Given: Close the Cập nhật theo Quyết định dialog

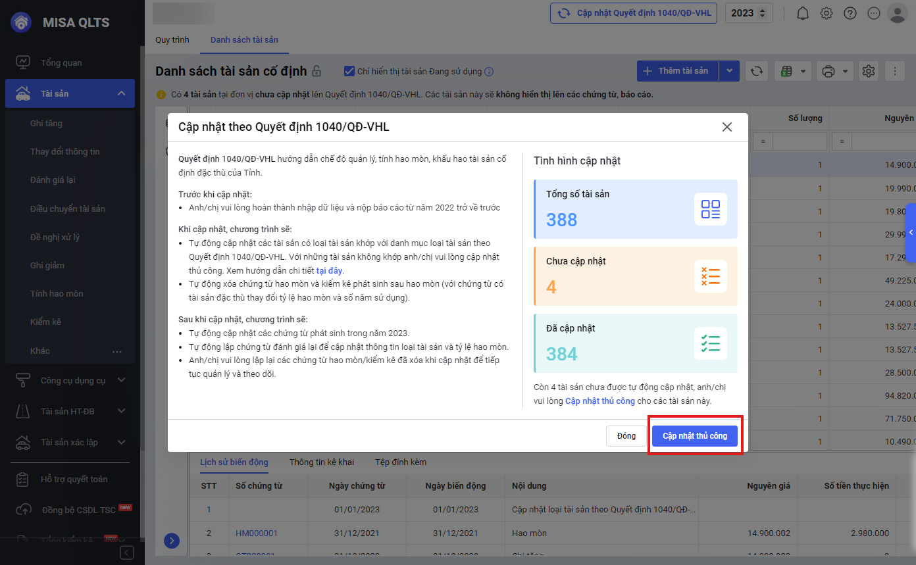Looking at the screenshot, I should point(727,127).
